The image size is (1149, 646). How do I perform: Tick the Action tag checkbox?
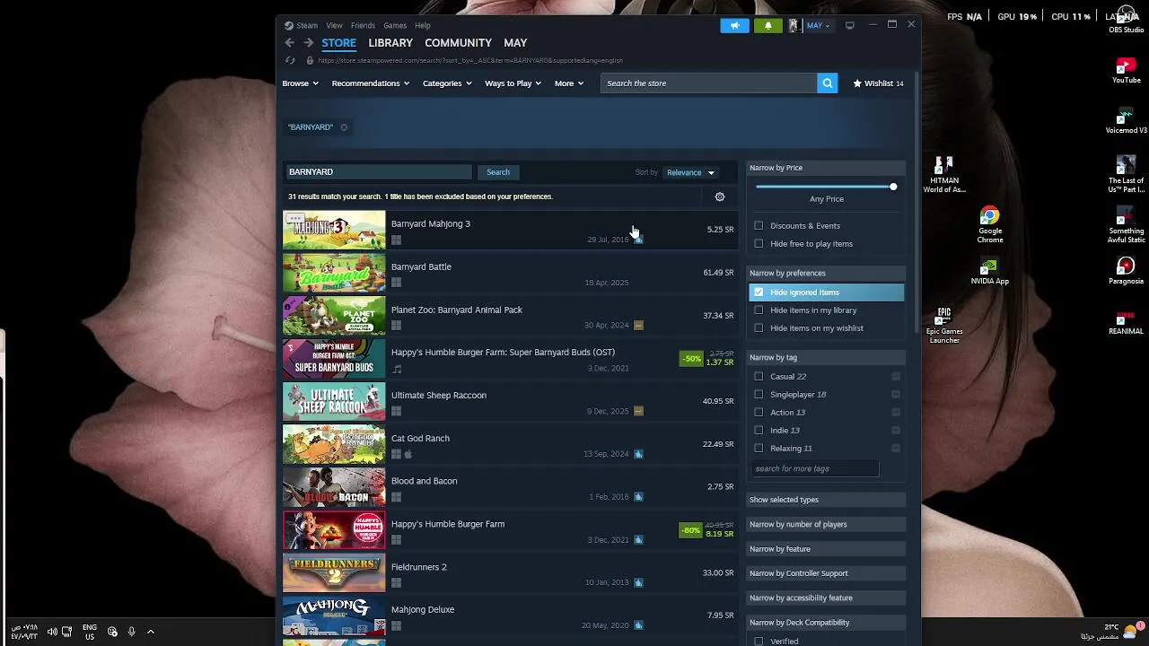click(759, 413)
